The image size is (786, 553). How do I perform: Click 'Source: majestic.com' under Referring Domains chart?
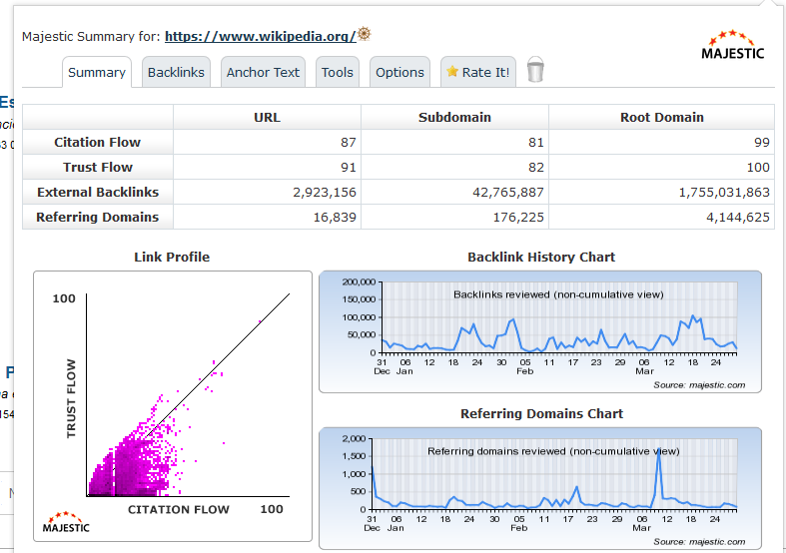(x=699, y=542)
